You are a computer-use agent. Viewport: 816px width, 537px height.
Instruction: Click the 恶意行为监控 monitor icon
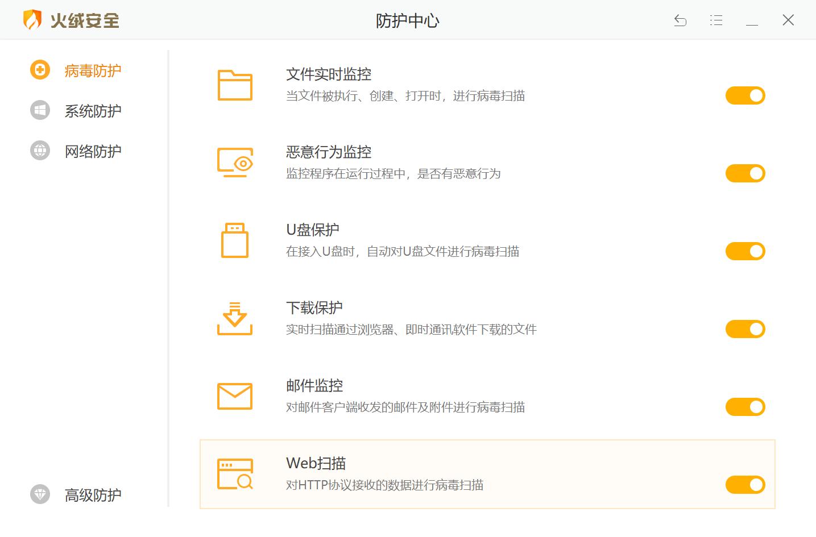[234, 163]
